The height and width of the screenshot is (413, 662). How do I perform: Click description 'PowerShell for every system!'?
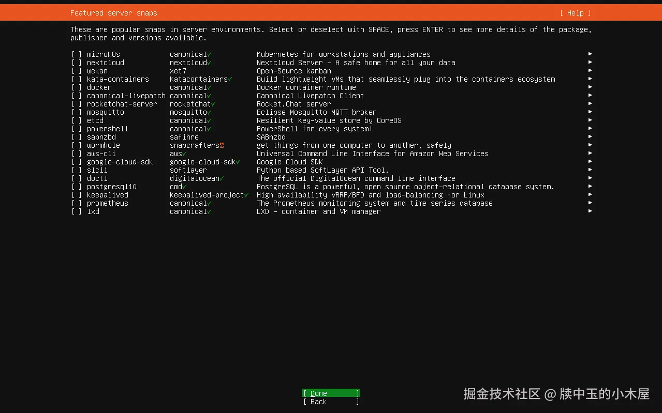[315, 129]
